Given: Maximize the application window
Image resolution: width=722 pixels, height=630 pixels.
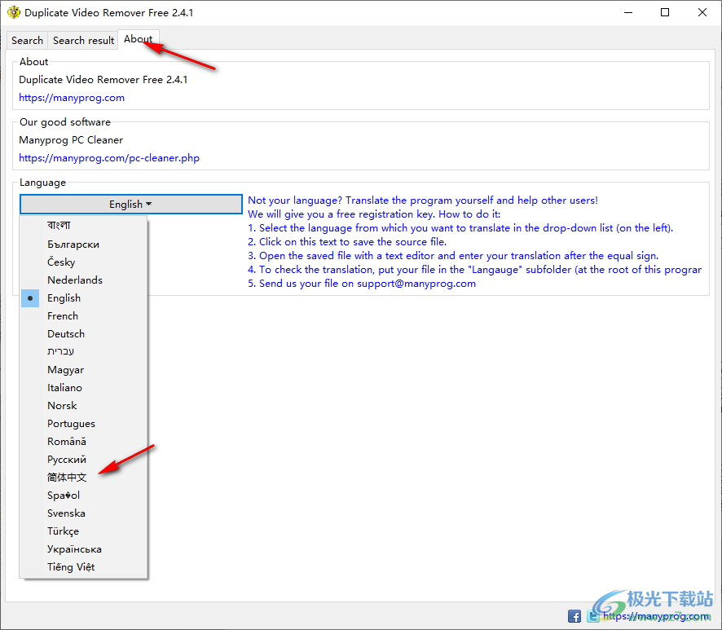Looking at the screenshot, I should pyautogui.click(x=665, y=12).
